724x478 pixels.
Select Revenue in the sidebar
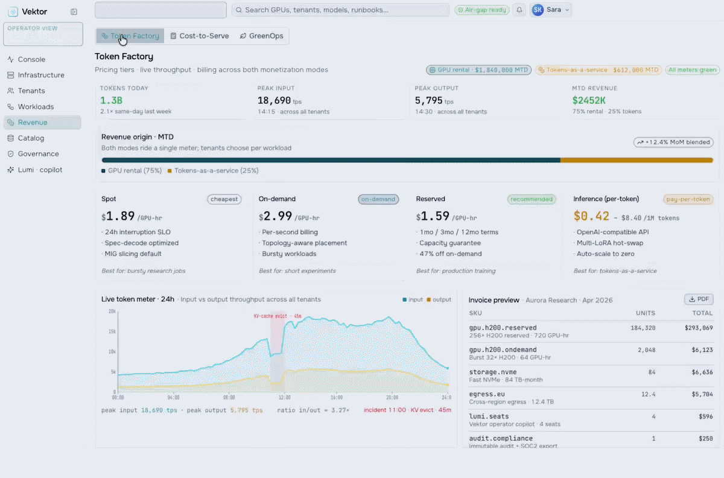coord(42,123)
